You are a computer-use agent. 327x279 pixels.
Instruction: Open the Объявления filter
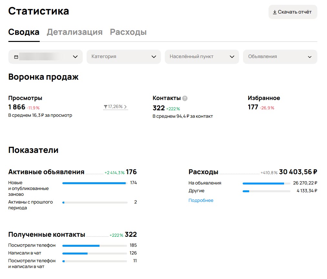(280, 56)
